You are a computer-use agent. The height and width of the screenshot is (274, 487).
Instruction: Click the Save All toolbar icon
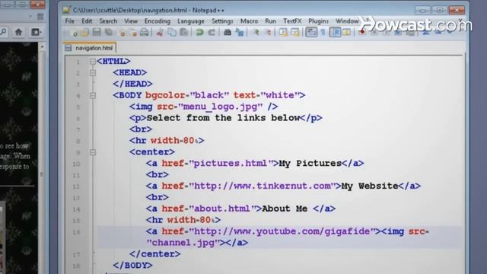(x=109, y=32)
